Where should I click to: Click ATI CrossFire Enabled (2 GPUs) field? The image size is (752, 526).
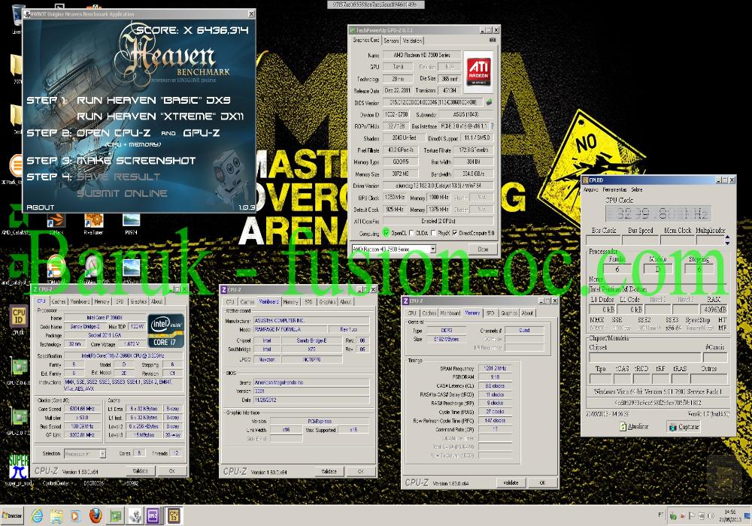tap(438, 222)
